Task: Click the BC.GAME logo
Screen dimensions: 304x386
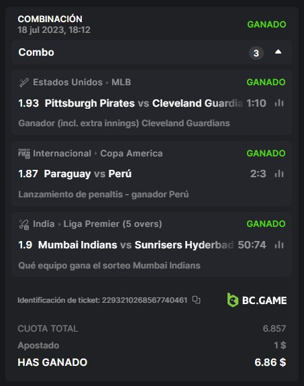Action: click(257, 300)
